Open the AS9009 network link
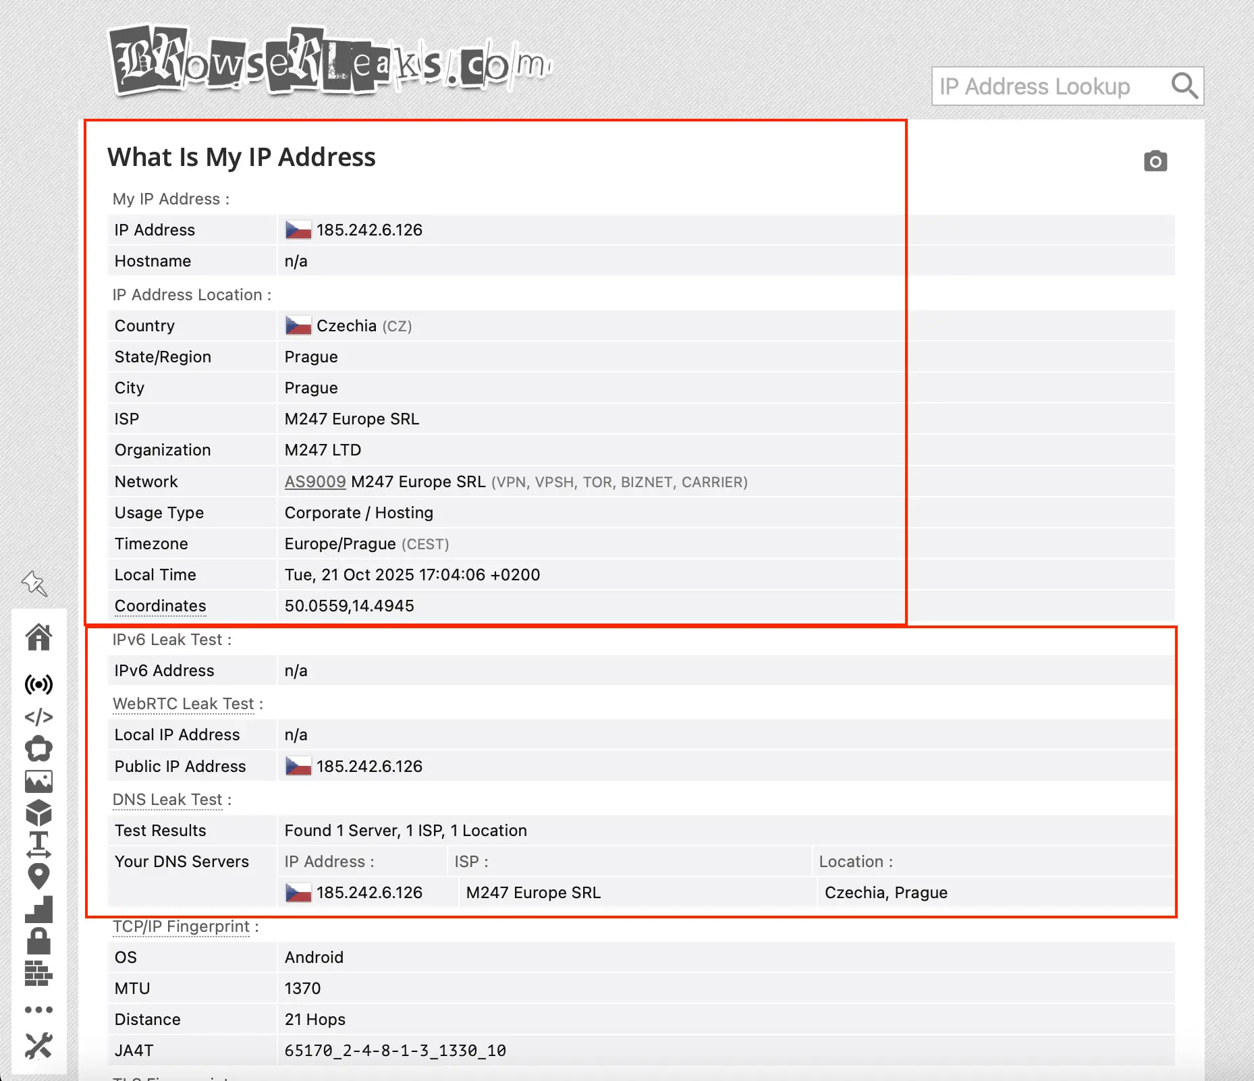Image resolution: width=1254 pixels, height=1081 pixels. (x=315, y=482)
